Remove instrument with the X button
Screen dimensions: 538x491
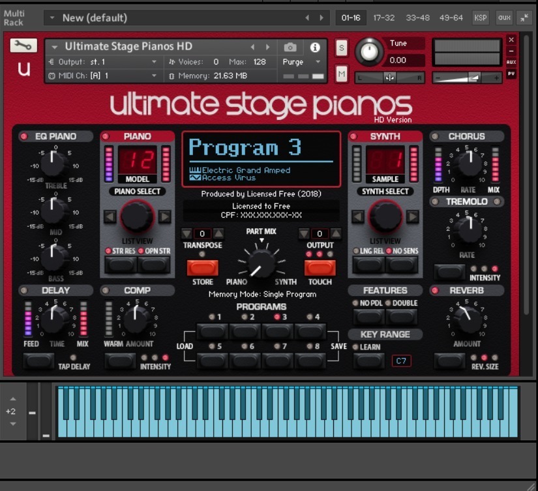[511, 40]
